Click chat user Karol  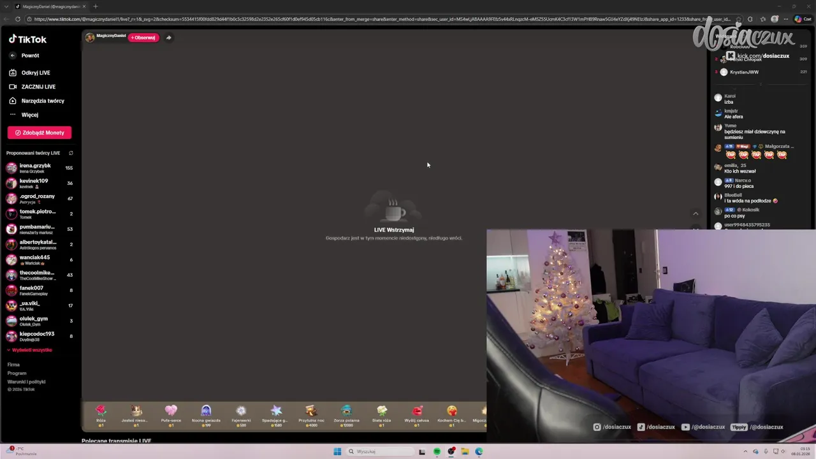729,96
